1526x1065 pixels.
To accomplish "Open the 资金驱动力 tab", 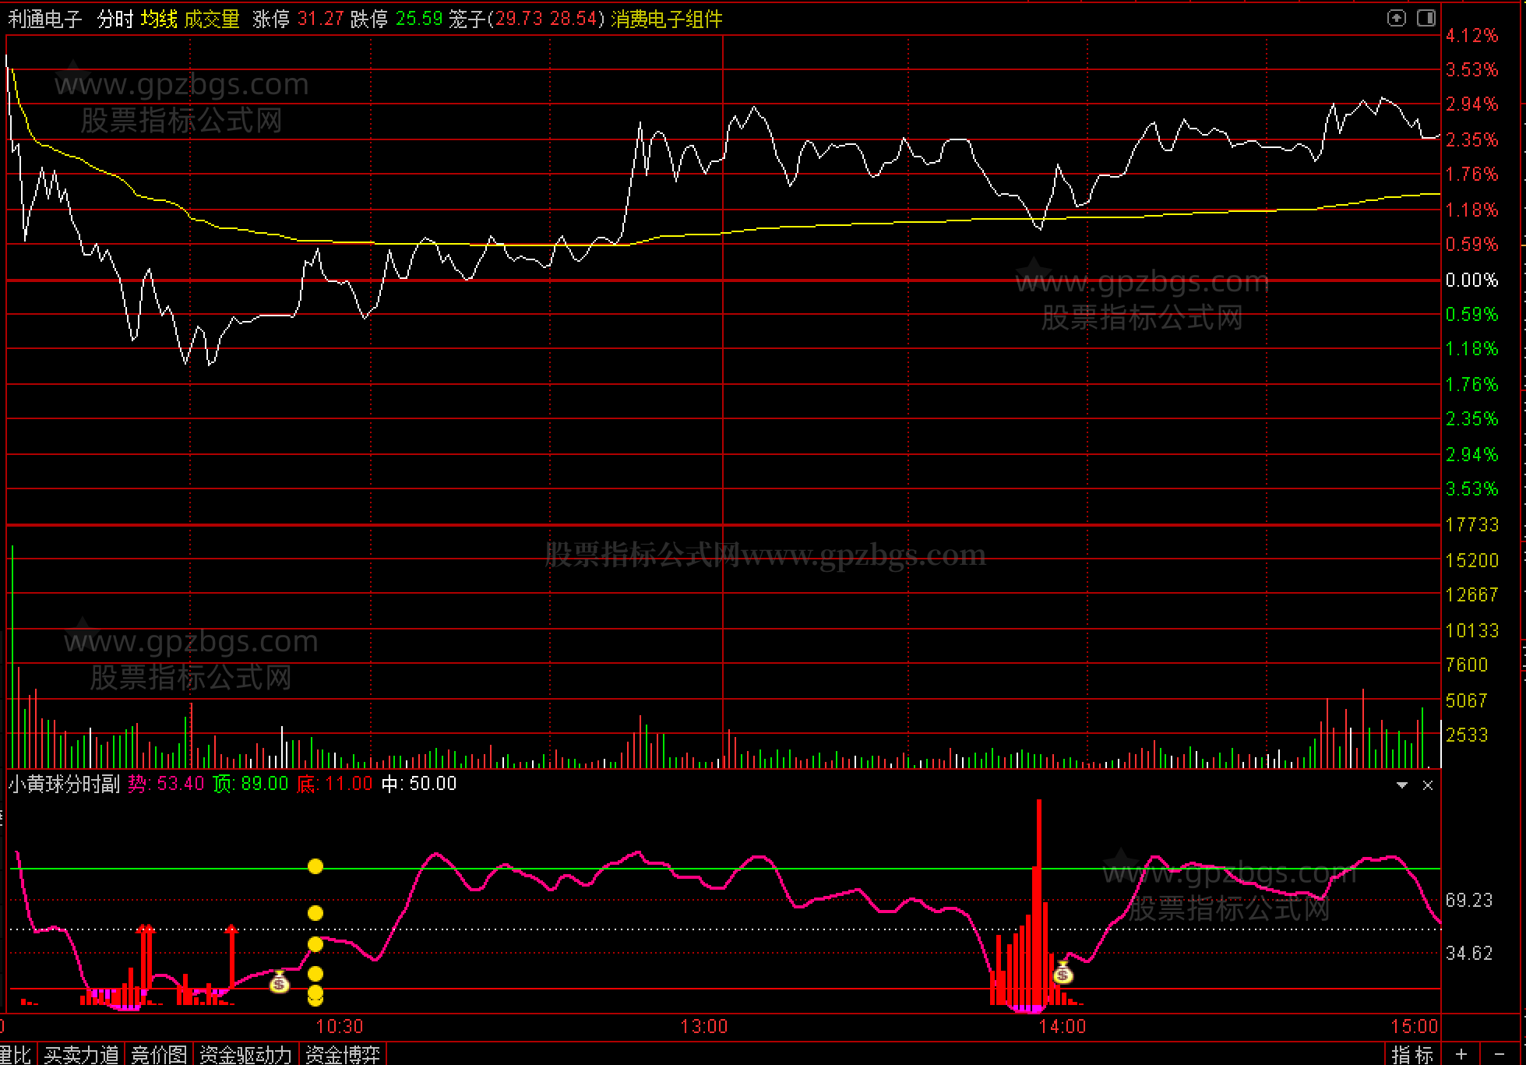I will (245, 1055).
